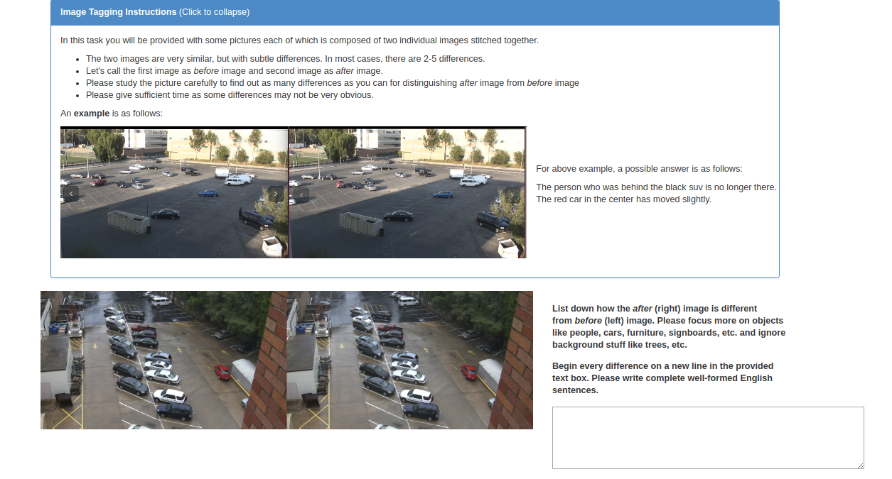
Task: Grab the text box resize handle corner
Action: point(860,465)
